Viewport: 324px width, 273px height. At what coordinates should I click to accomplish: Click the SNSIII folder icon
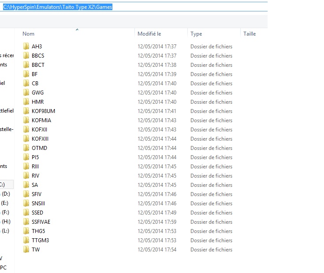[x=26, y=204]
